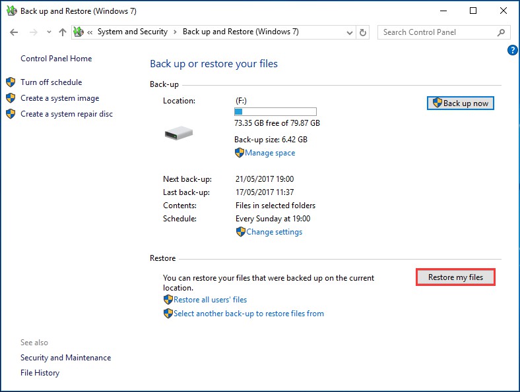
Task: Click the text 'Back-up size: 6.42 GB'
Action: coord(271,140)
